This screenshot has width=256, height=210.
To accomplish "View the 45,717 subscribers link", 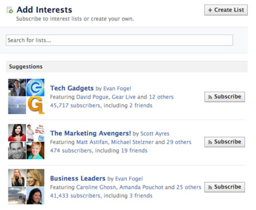I will [x=75, y=106].
